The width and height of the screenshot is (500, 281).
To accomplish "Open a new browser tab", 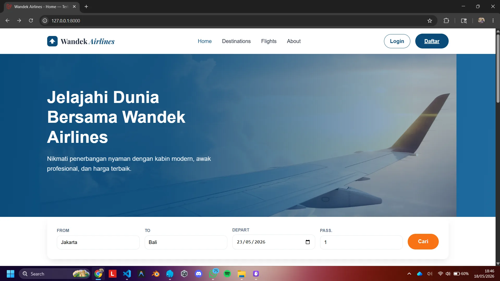I will [x=86, y=7].
